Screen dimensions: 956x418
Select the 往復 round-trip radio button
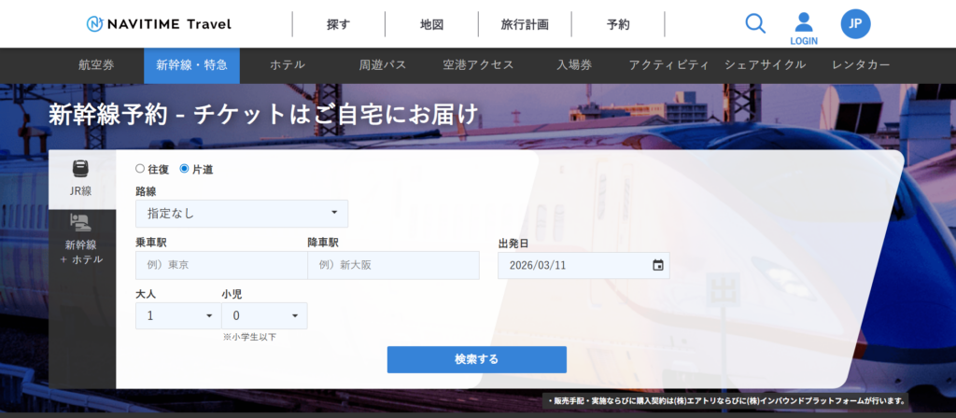(x=140, y=169)
